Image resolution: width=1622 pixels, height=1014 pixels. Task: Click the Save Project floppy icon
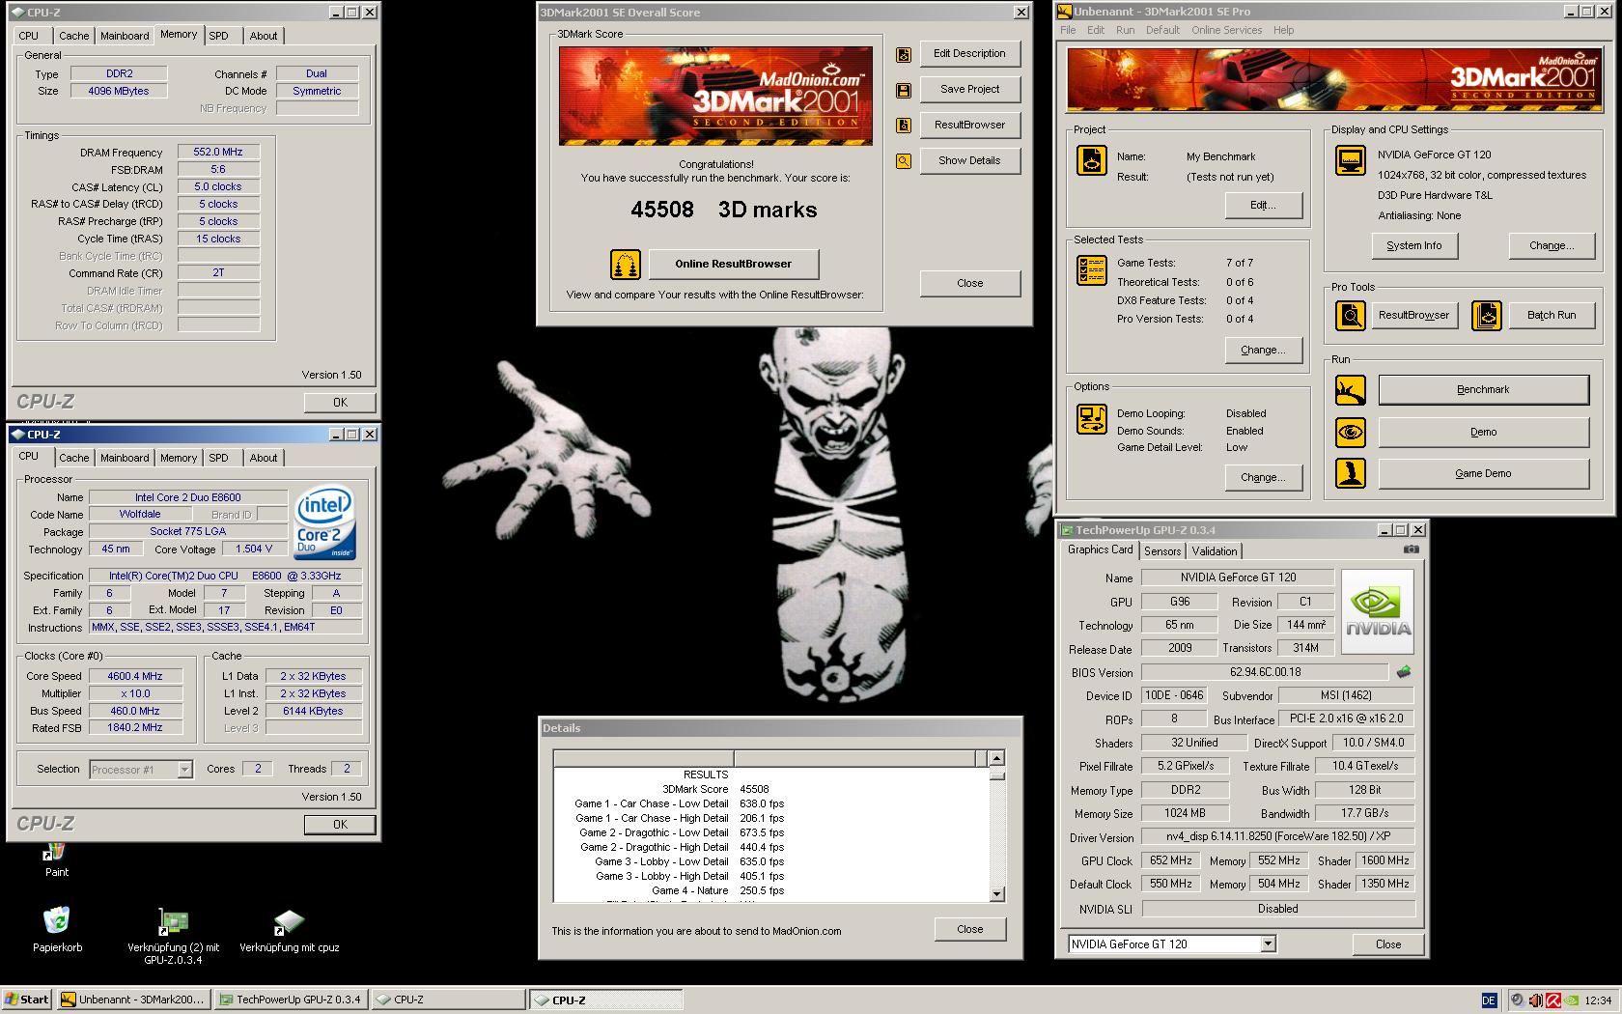(904, 91)
